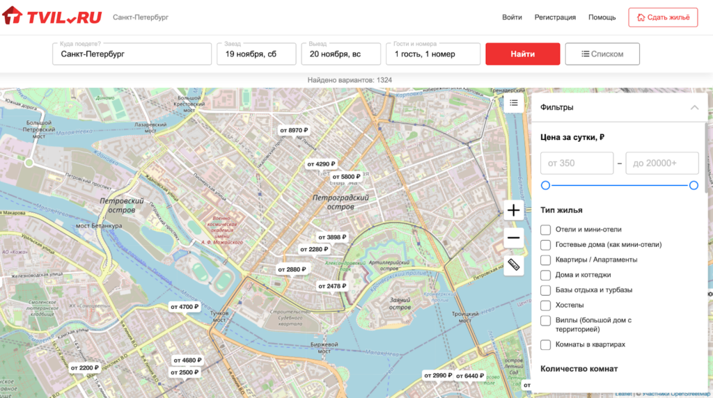Click the от 4700 ₽ price marker
Viewport: 713px width, 398px height.
[185, 307]
